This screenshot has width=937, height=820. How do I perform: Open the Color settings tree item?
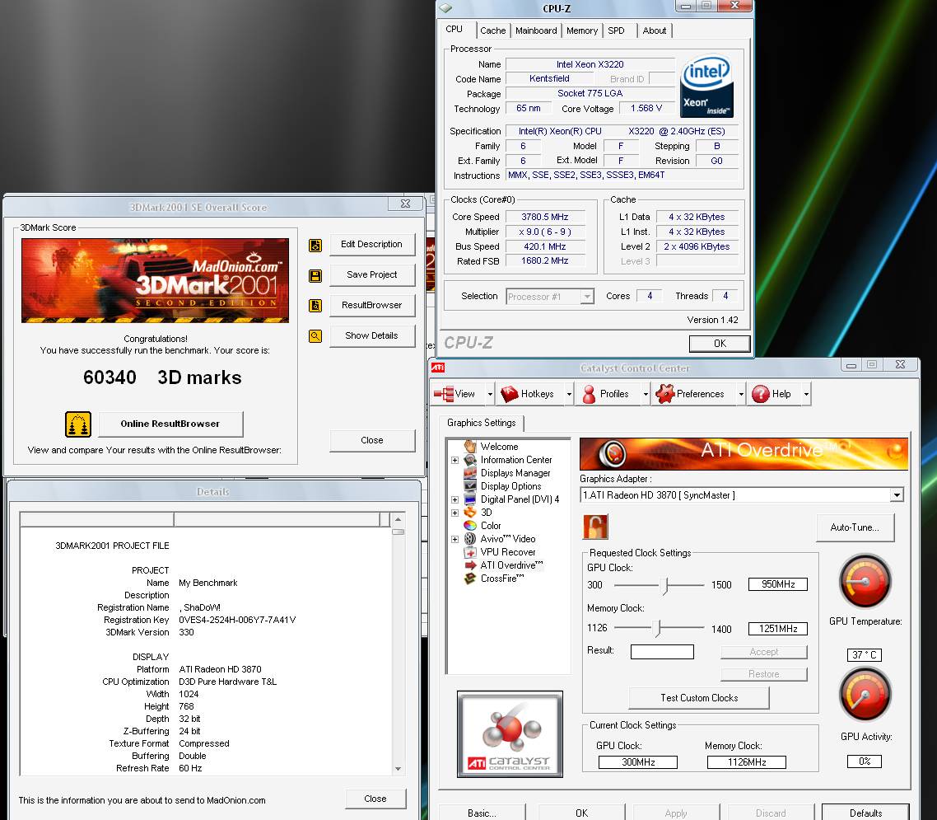click(491, 526)
